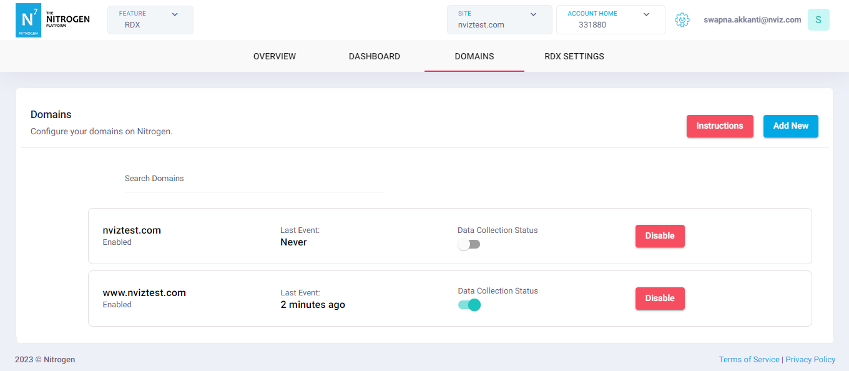Open the Dashboard tab
849x371 pixels.
(375, 56)
